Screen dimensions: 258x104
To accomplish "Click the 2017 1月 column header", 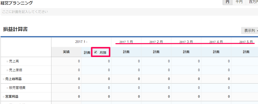I will (x=126, y=42).
